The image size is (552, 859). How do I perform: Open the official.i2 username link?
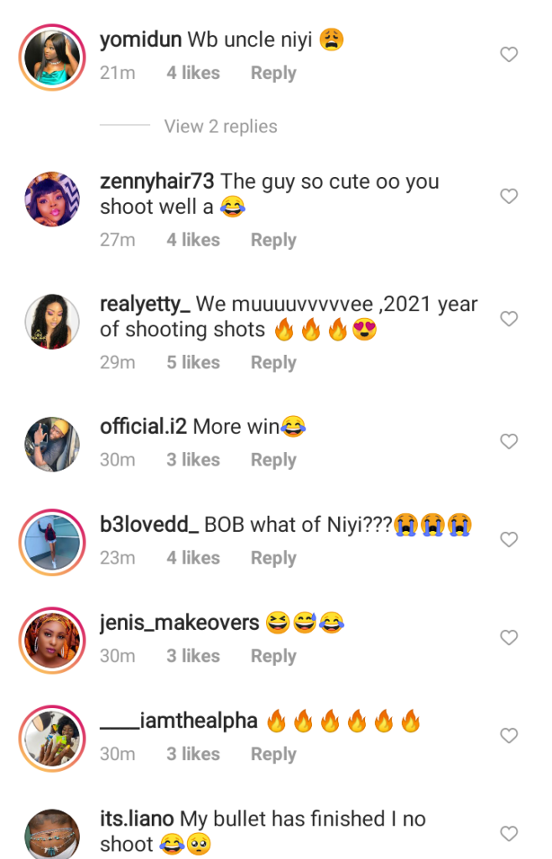(143, 426)
